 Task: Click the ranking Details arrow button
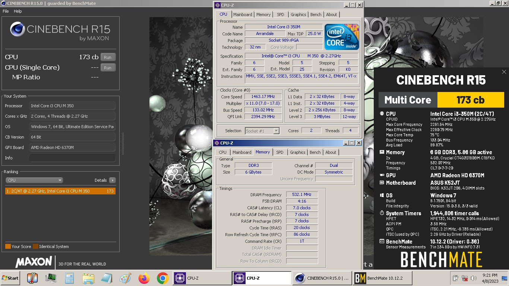click(x=112, y=180)
